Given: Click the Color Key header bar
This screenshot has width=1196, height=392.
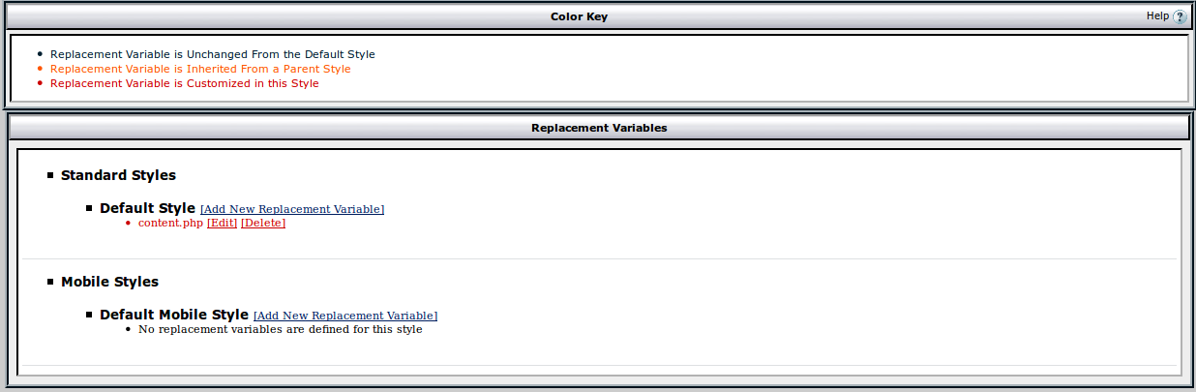Looking at the screenshot, I should point(579,16).
